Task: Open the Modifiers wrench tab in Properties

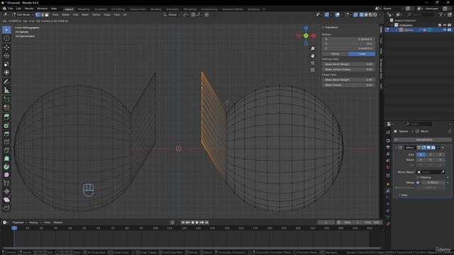Action: click(388, 191)
